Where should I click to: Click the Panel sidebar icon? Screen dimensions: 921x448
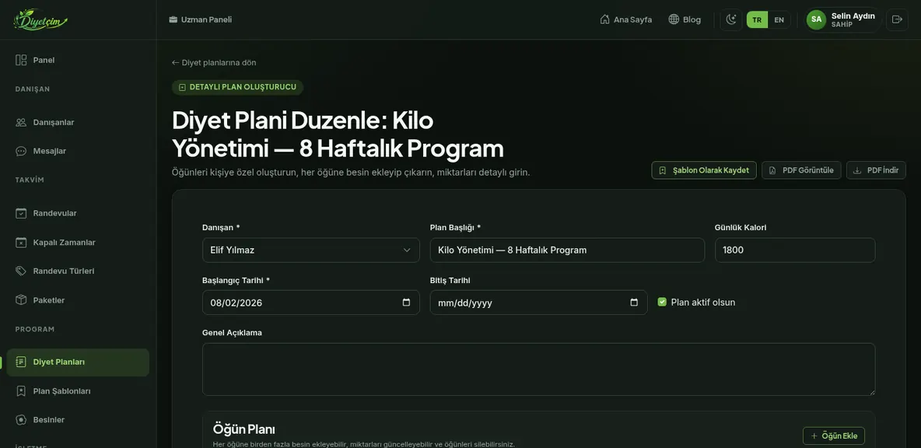21,60
